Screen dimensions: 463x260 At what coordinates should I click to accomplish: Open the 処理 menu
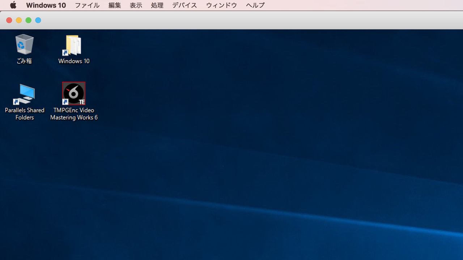pyautogui.click(x=157, y=5)
